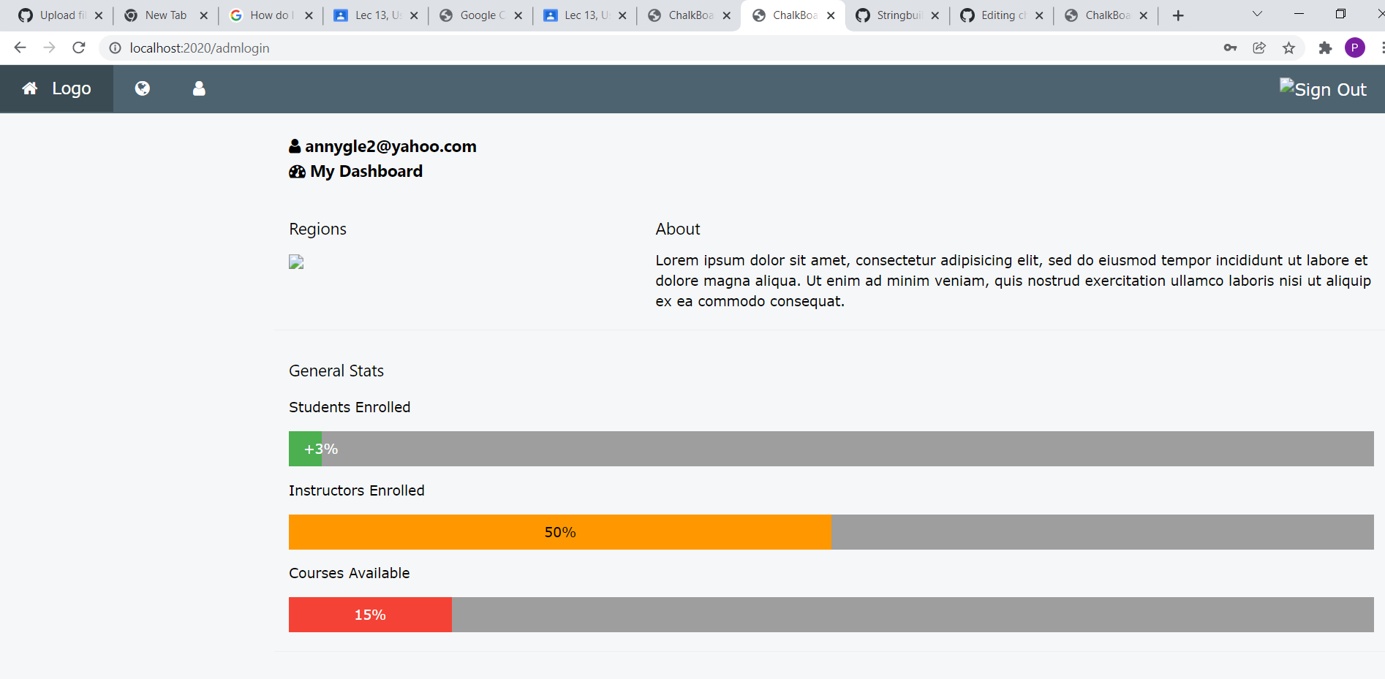The width and height of the screenshot is (1385, 679).
Task: Switch to the How do Google tab
Action: click(271, 15)
